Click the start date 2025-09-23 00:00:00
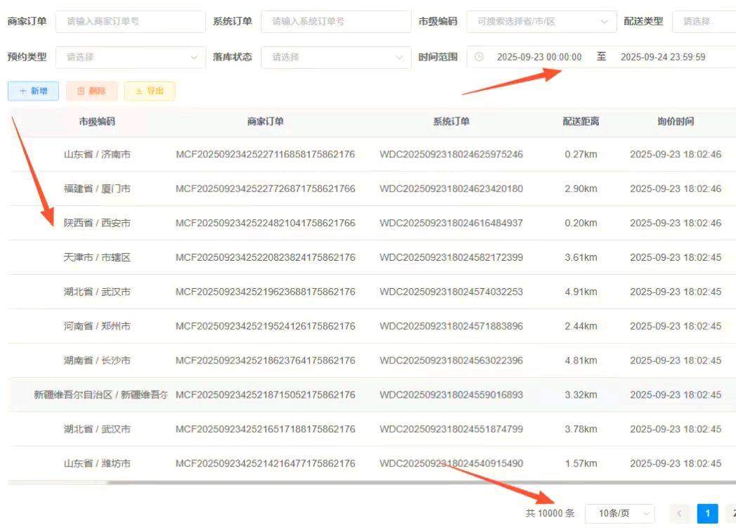 click(x=539, y=57)
